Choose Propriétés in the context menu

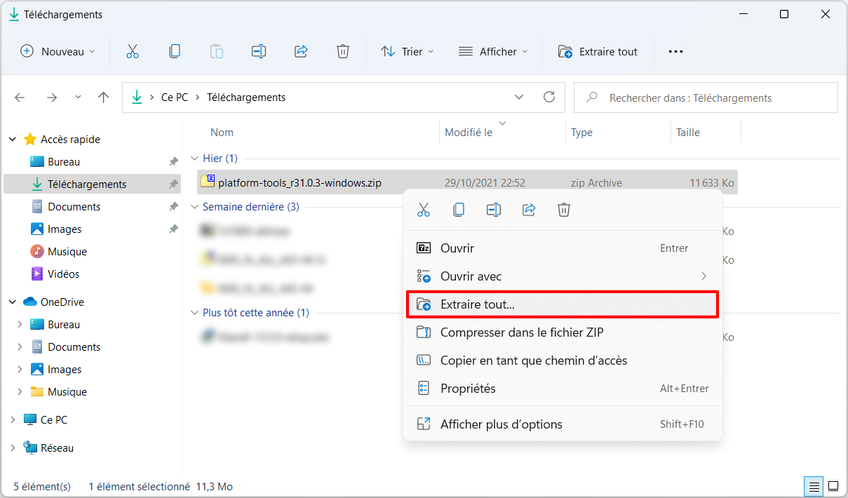[x=563, y=389]
